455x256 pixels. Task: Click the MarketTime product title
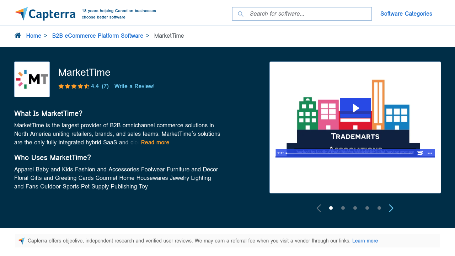click(84, 73)
